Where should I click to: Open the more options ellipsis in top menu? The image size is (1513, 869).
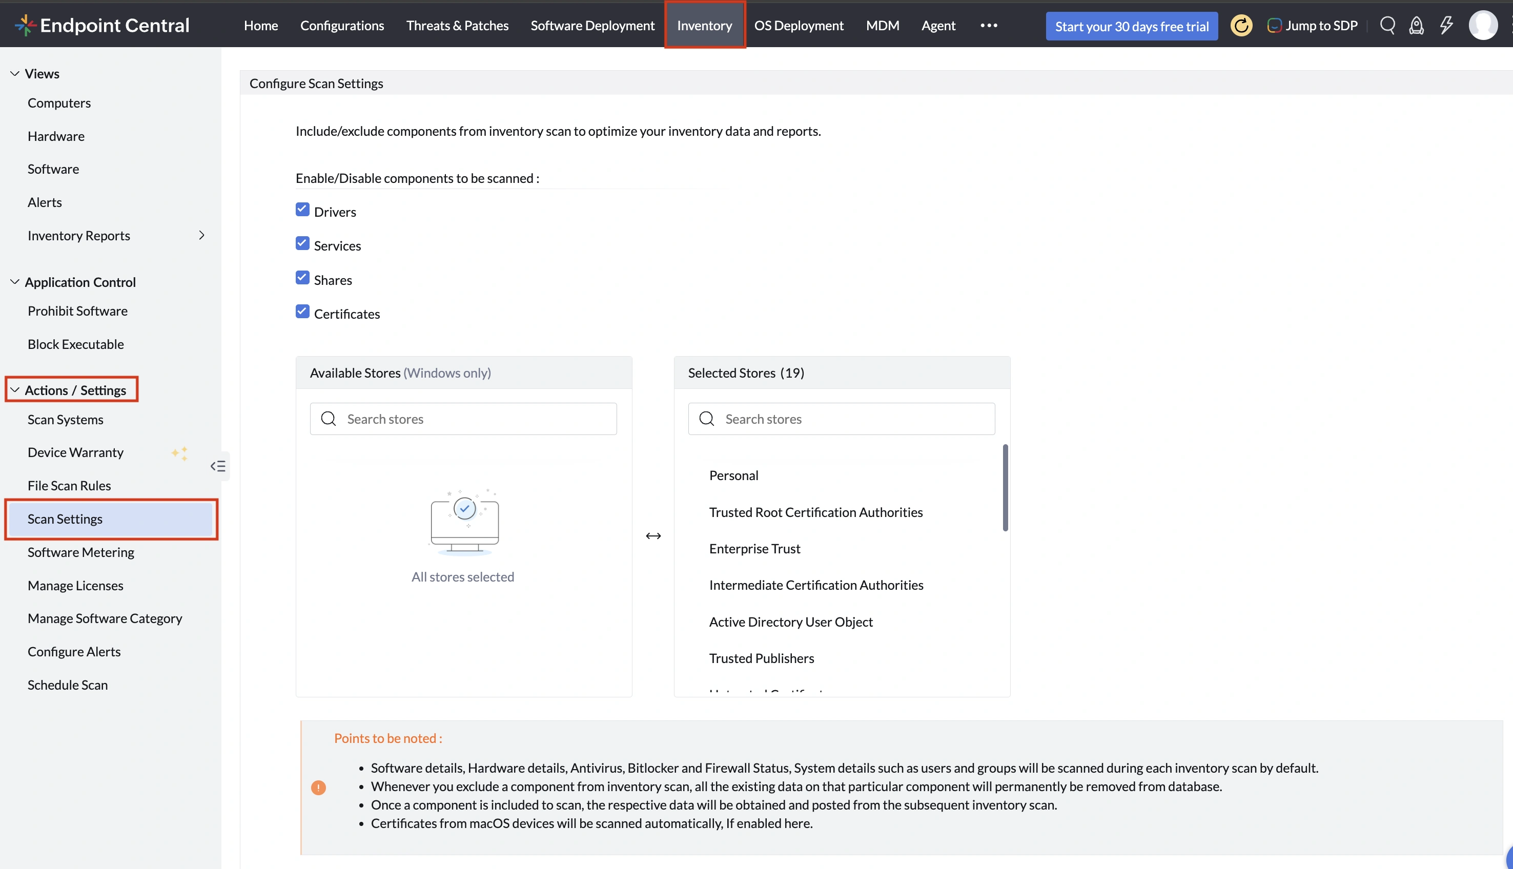click(x=988, y=25)
